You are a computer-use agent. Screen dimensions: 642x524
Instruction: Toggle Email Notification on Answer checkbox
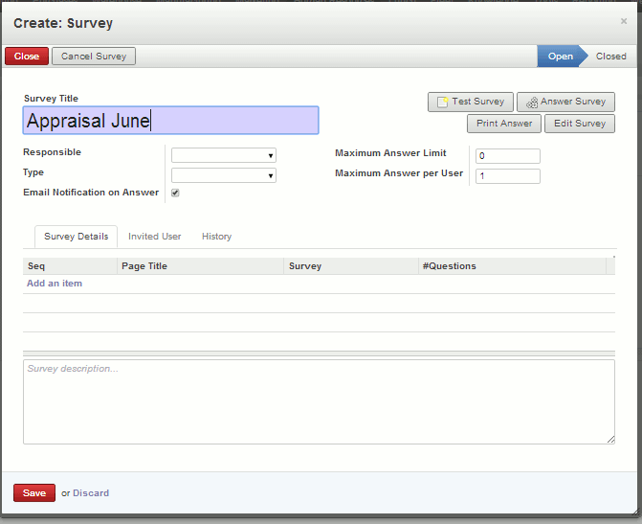click(x=175, y=193)
